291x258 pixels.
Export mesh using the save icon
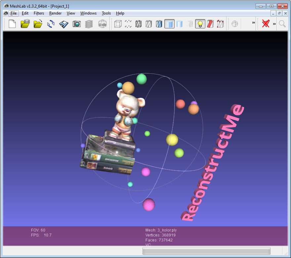(64, 24)
